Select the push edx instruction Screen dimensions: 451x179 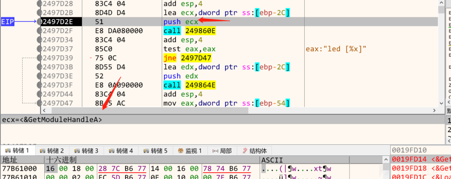pos(180,76)
